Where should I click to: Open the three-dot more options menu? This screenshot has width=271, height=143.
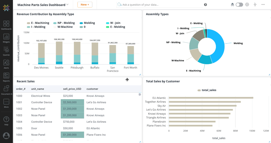(263, 5)
